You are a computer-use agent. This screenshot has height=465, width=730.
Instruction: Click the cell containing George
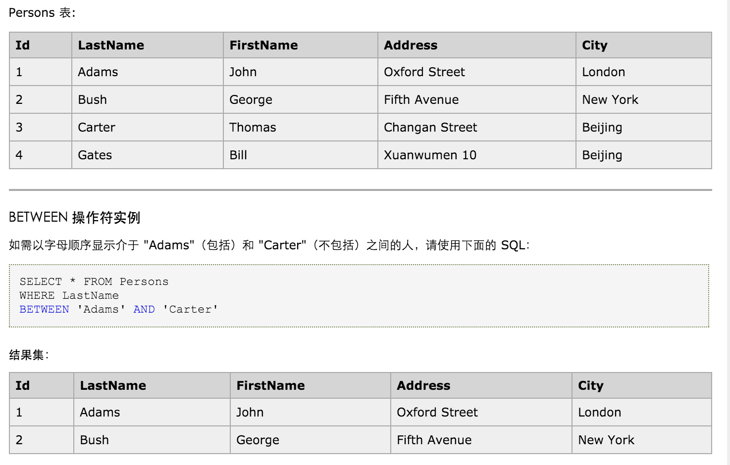tap(251, 99)
